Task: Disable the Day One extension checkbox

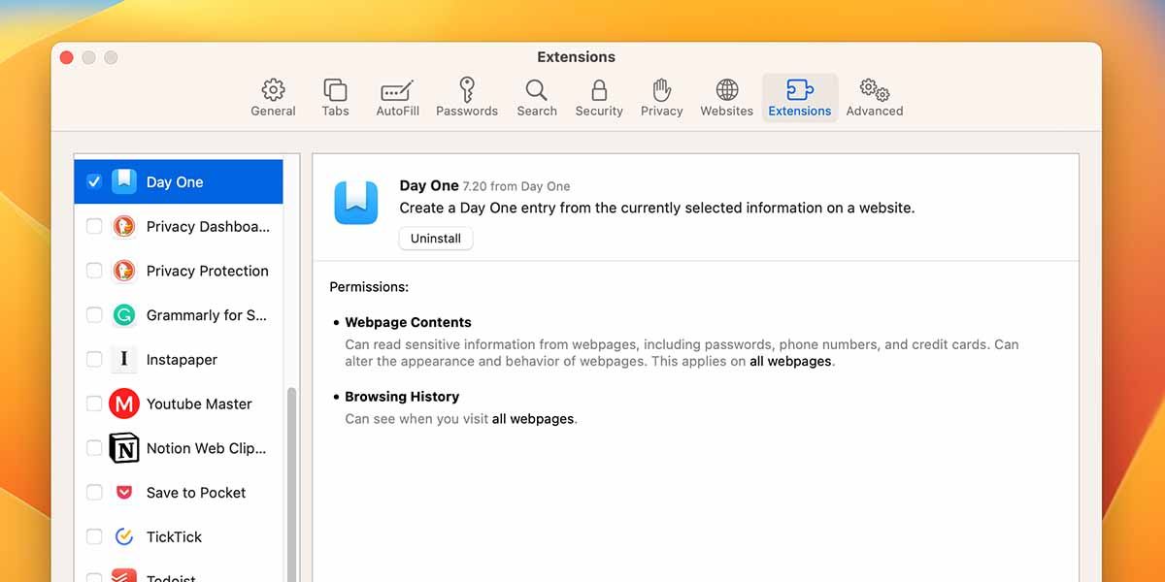Action: click(x=94, y=181)
